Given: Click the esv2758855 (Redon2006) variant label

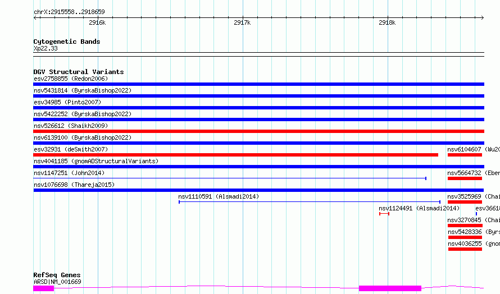Looking at the screenshot, I should click(x=71, y=79).
